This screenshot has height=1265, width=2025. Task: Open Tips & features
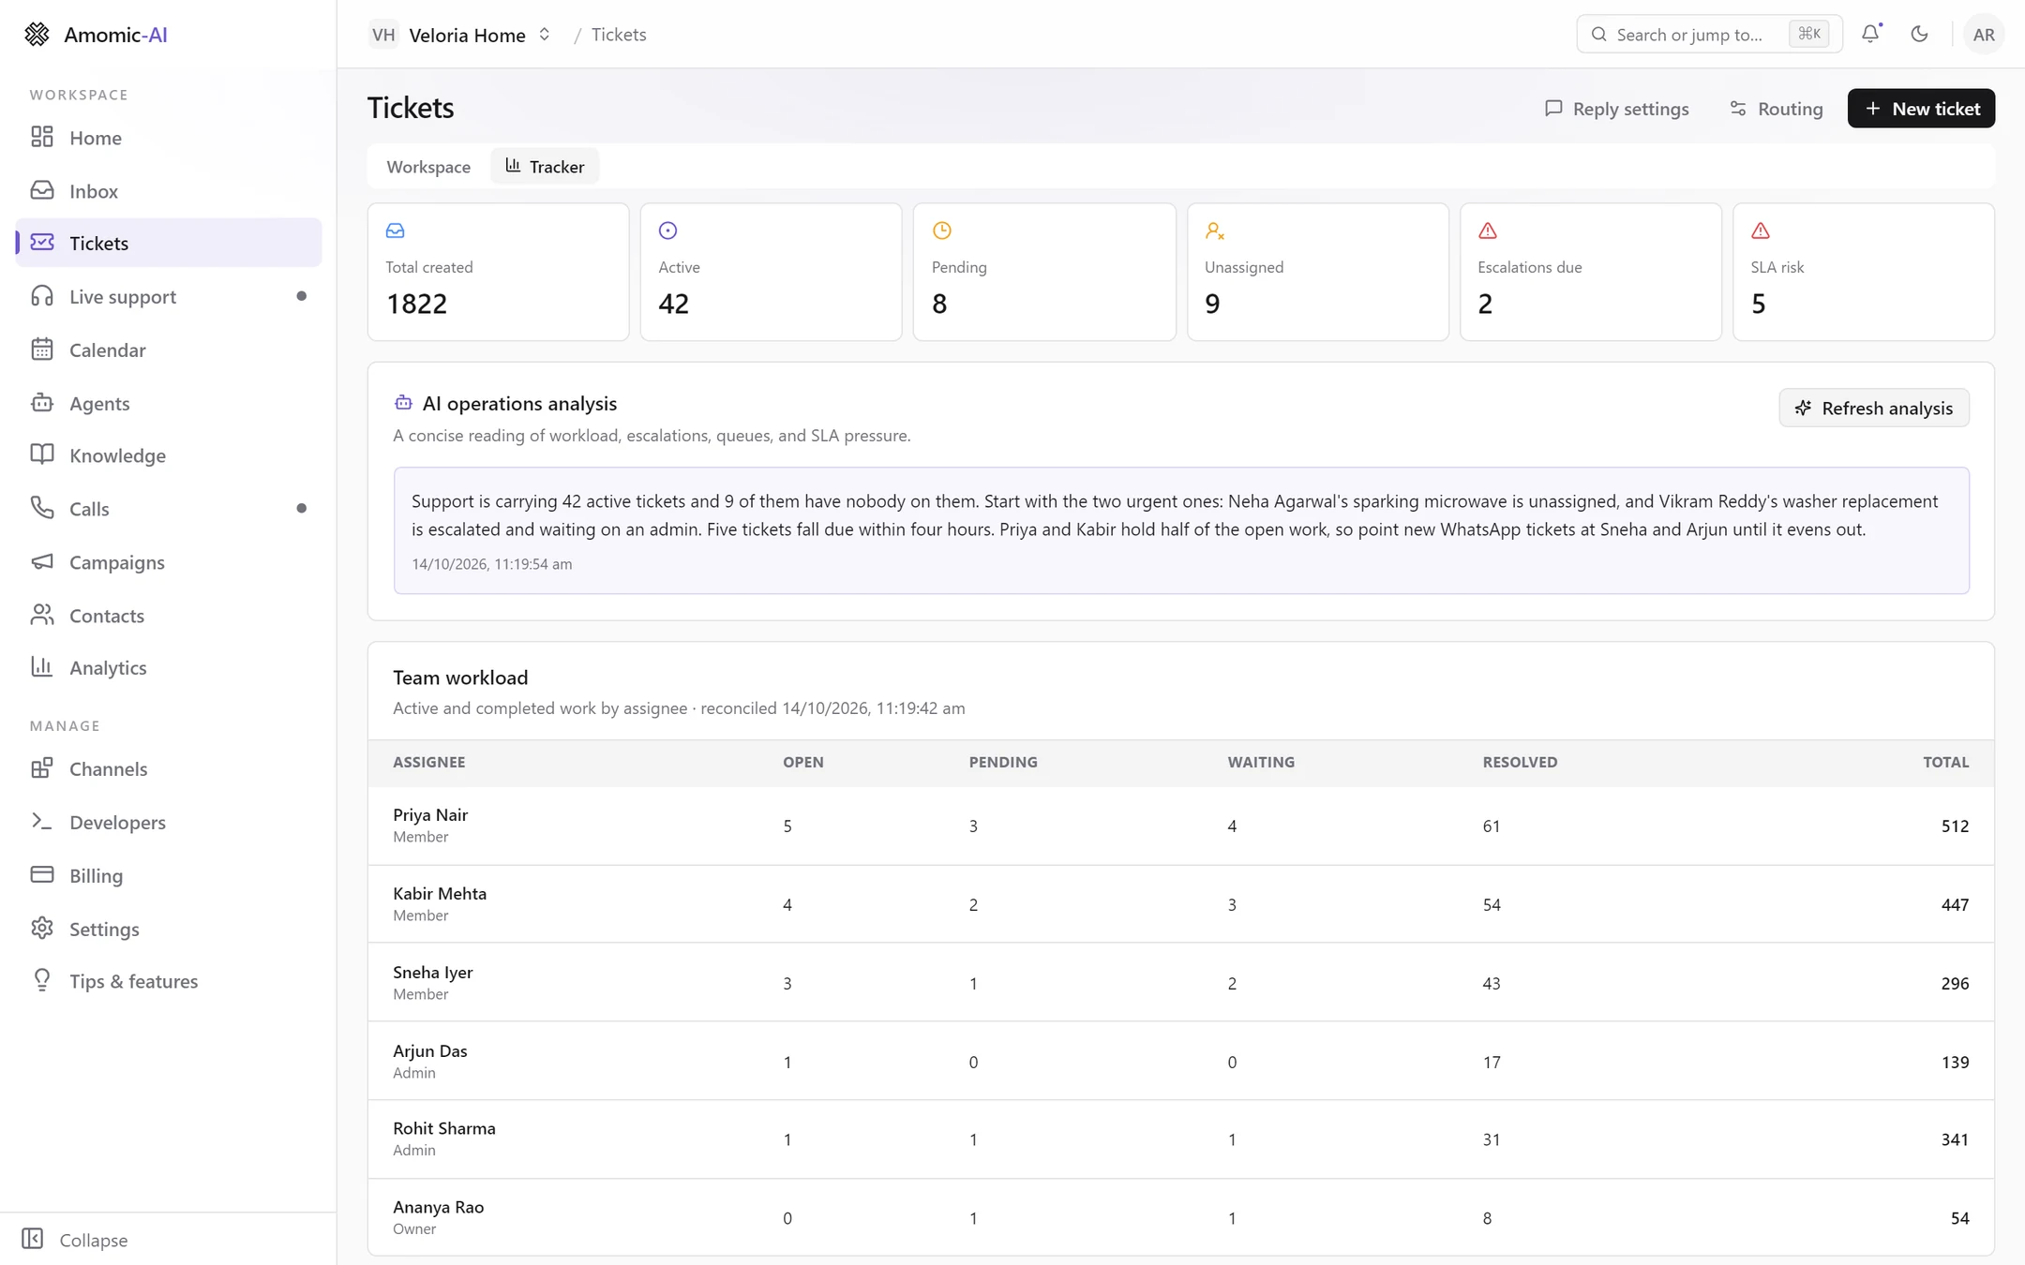point(169,981)
